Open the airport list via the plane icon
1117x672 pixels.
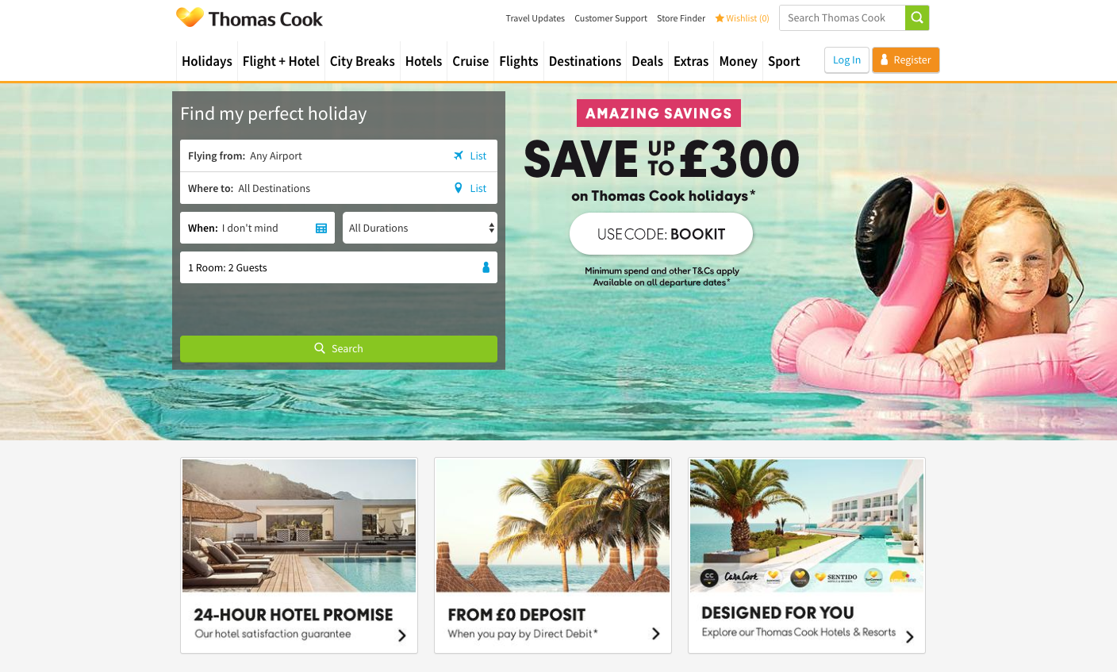tap(459, 156)
